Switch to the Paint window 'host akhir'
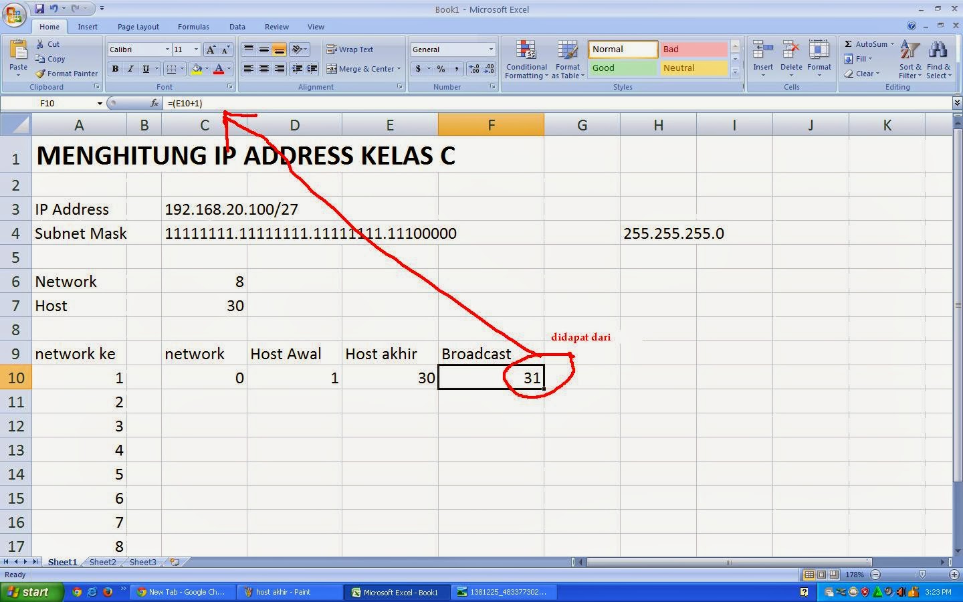Screen dimensions: 963x602 pyautogui.click(x=288, y=592)
